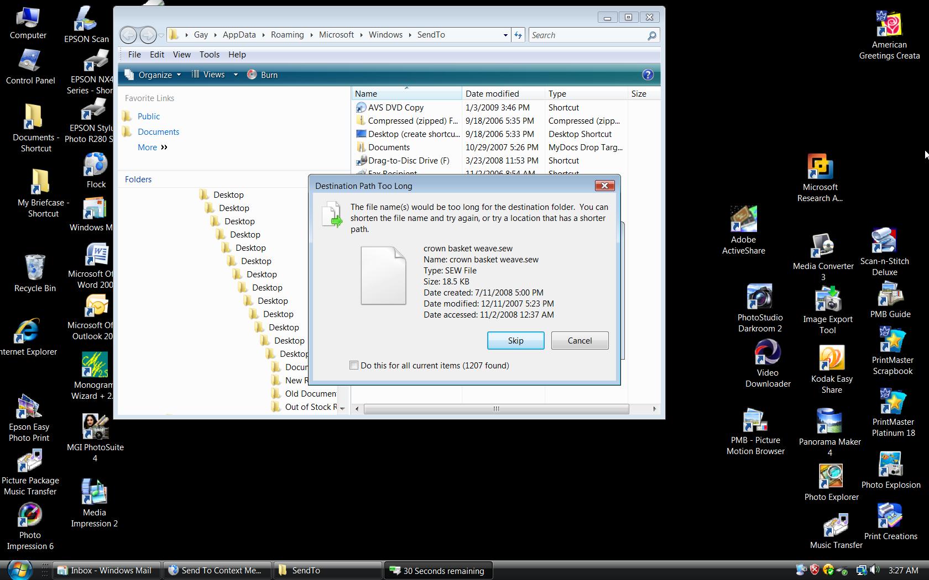Switch to Inbox - Windows Mail taskbar button

point(107,570)
